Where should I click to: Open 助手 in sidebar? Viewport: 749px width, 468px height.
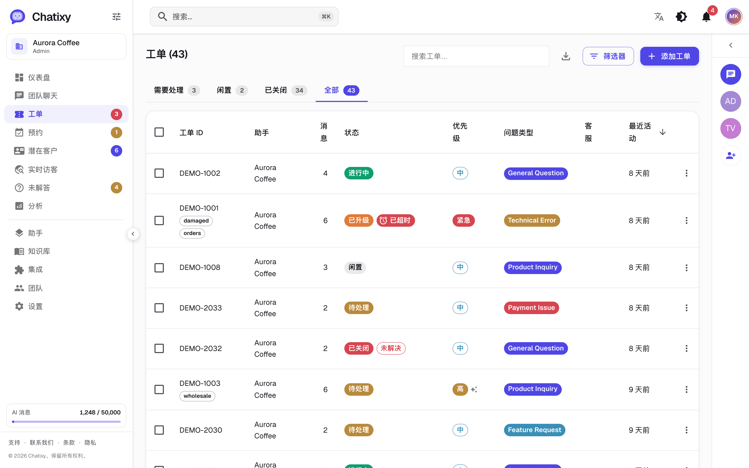pos(66,233)
